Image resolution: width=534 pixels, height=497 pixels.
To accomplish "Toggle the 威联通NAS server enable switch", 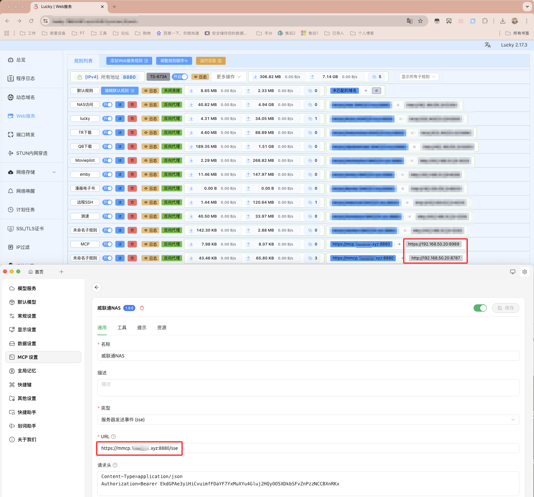I will (480, 308).
